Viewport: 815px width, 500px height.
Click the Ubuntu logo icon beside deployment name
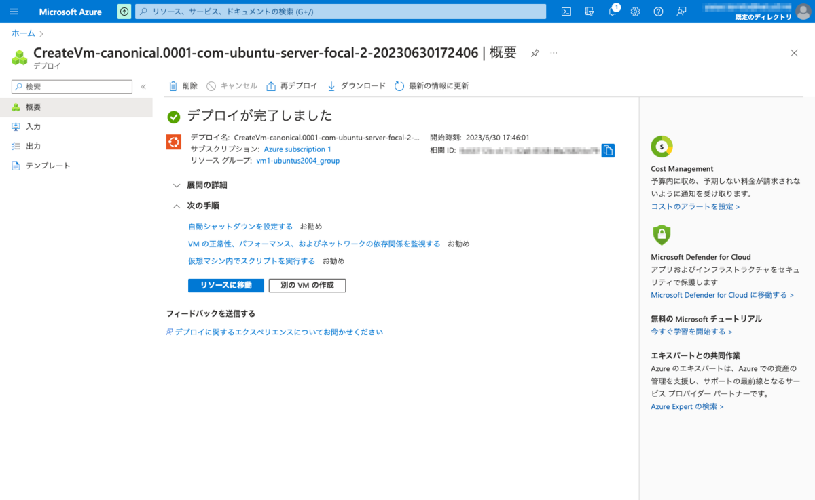pos(174,142)
